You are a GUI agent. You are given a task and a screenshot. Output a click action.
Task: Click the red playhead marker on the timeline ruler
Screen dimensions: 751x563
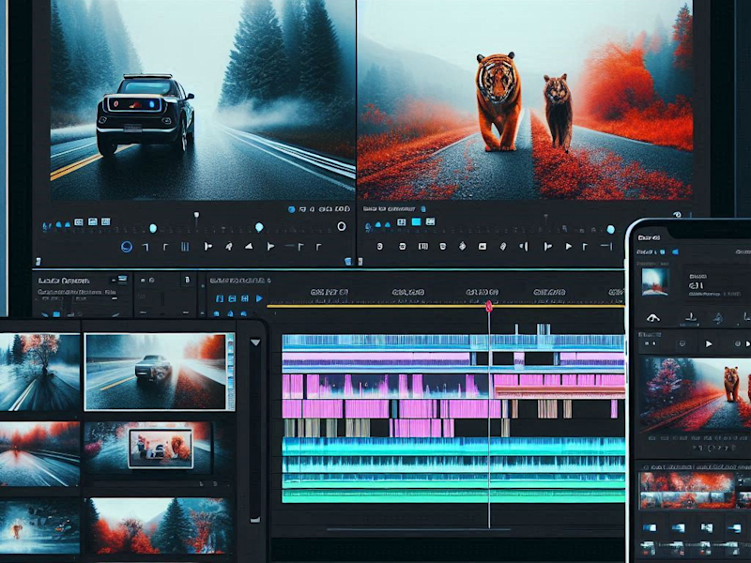tap(489, 307)
